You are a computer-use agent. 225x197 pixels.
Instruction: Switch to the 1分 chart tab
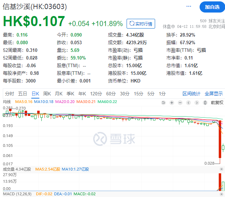pos(162,94)
